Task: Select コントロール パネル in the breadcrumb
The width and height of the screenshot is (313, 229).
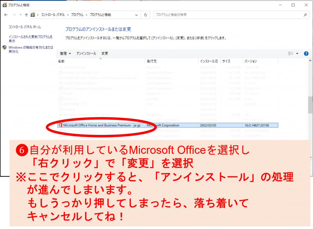Action: (53, 15)
